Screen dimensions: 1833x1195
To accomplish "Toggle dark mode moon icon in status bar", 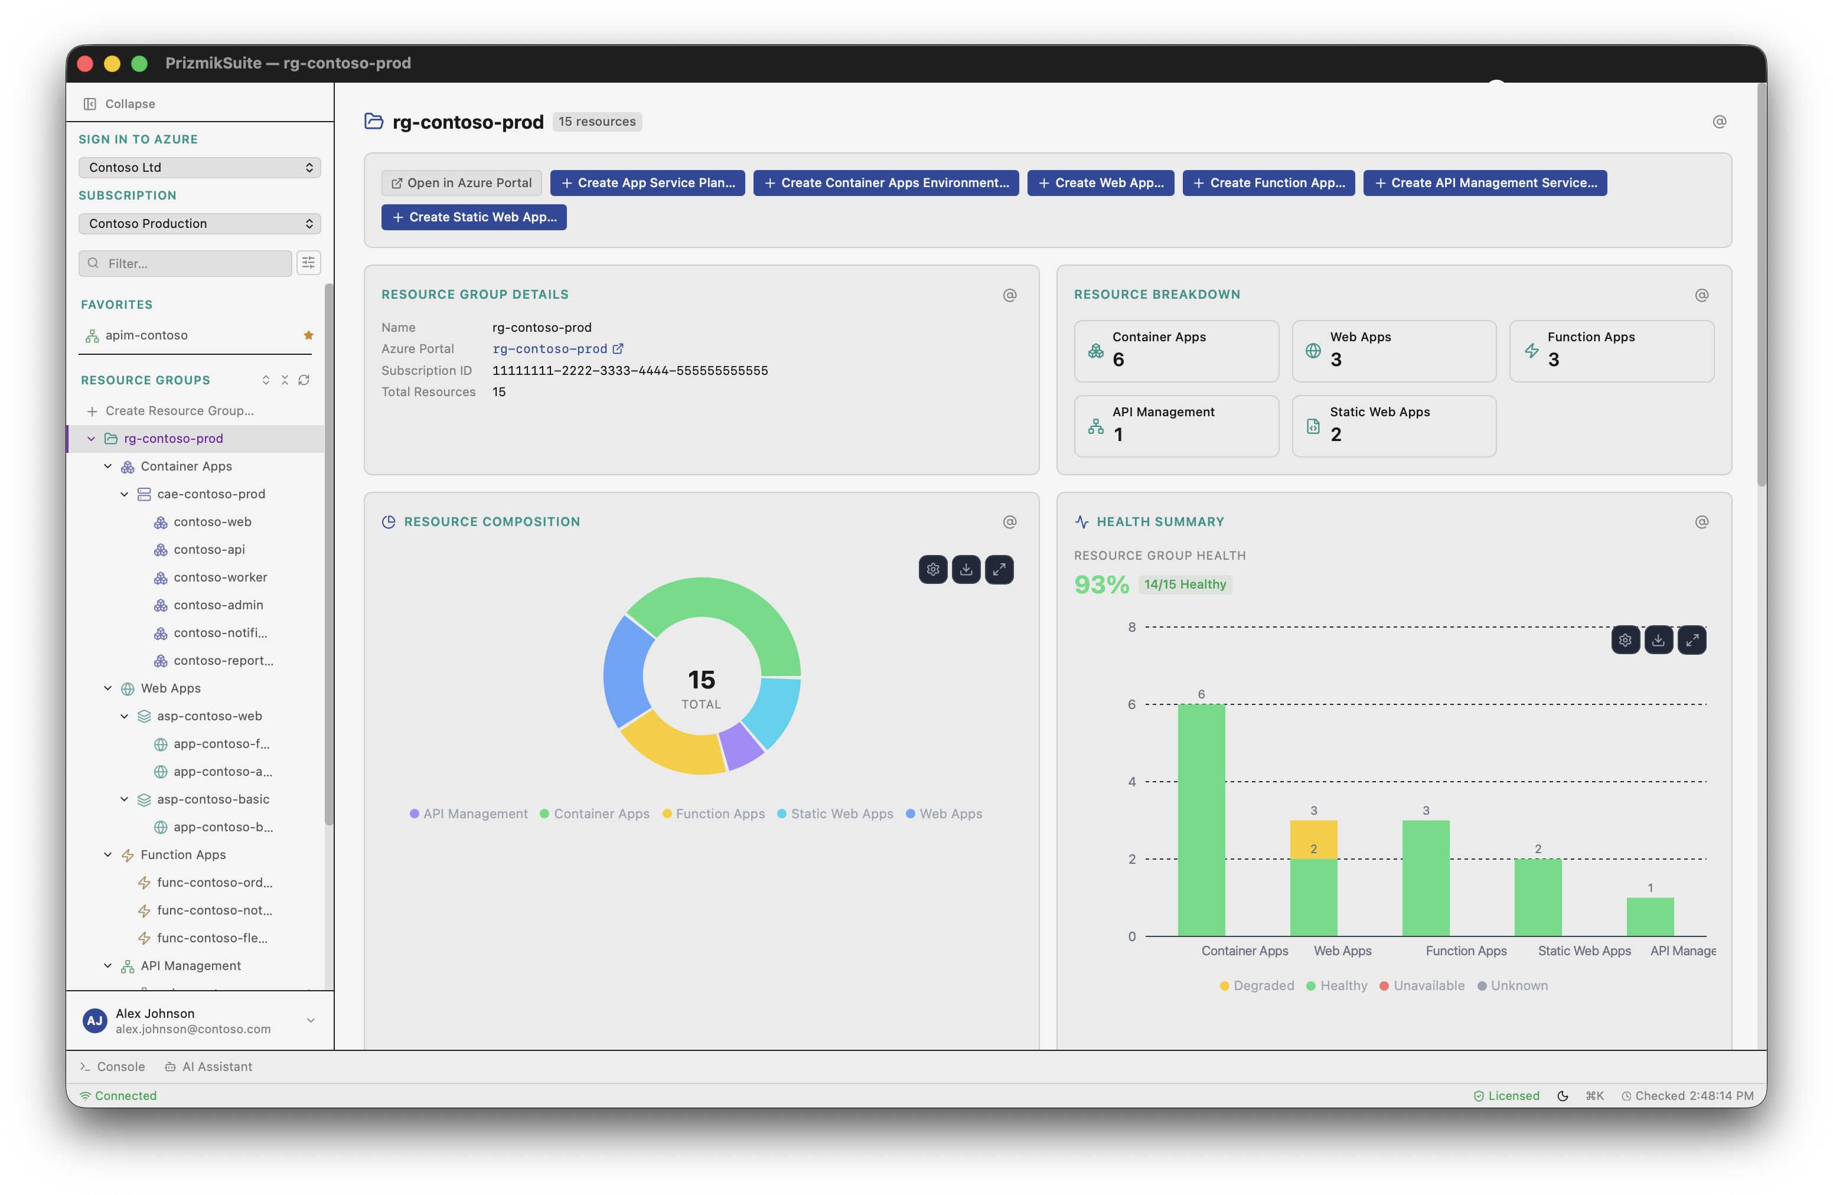I will (1563, 1096).
